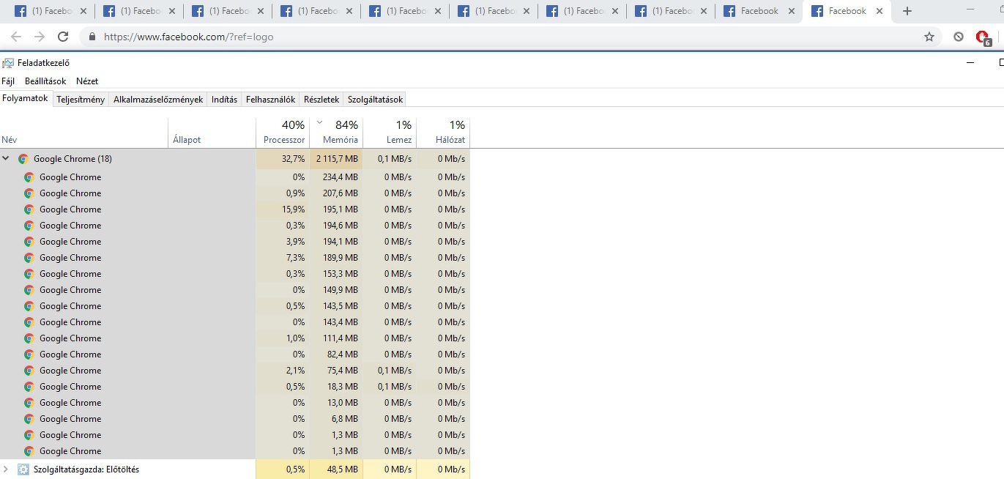Open the Fájl menu
This screenshot has height=479, width=1004.
8,81
